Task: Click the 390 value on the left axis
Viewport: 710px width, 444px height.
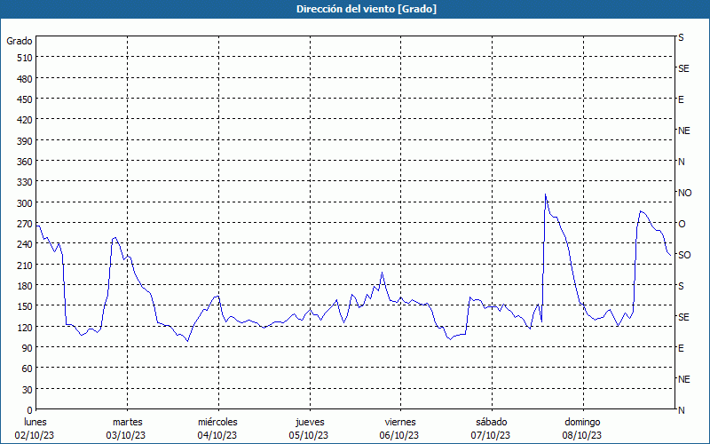Action: tap(24, 141)
